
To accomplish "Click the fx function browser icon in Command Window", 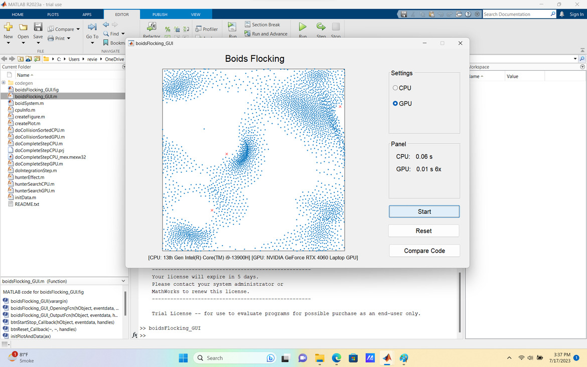I will point(135,335).
